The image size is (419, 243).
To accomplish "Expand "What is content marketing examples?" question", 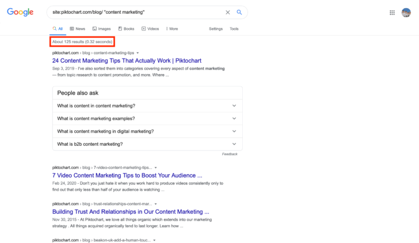I will pos(147,118).
